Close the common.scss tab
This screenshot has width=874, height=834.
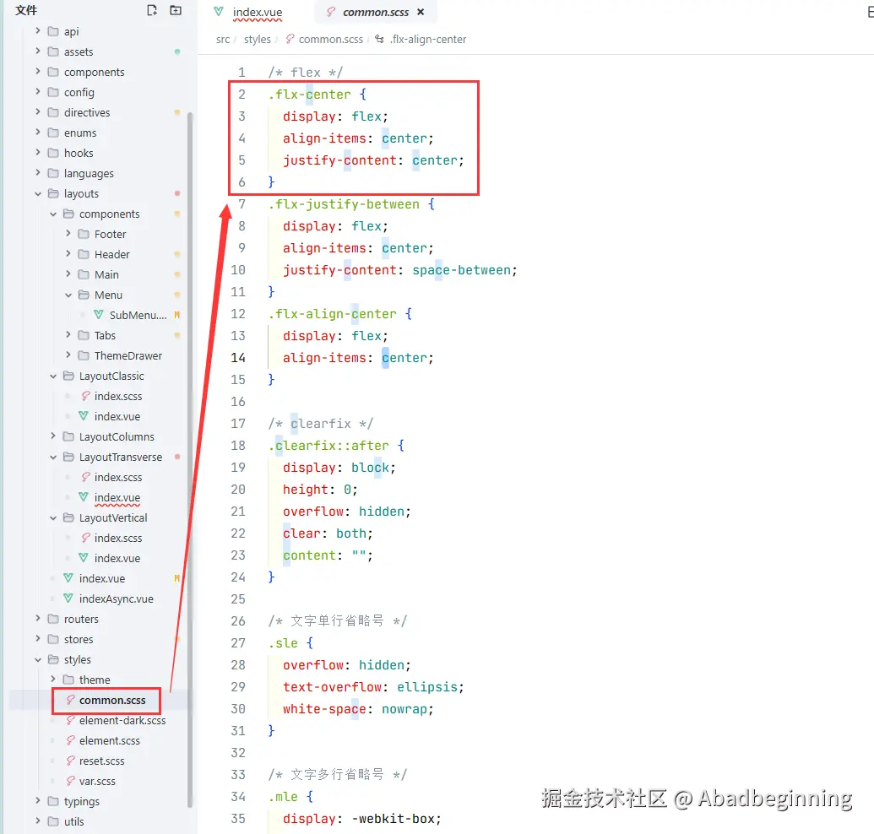[x=421, y=12]
